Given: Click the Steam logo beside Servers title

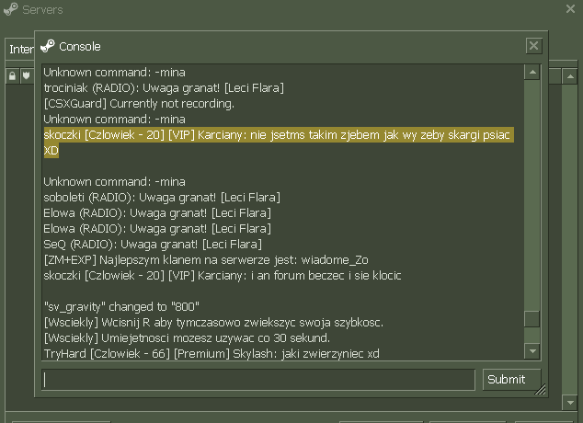Looking at the screenshot, I should [10, 9].
